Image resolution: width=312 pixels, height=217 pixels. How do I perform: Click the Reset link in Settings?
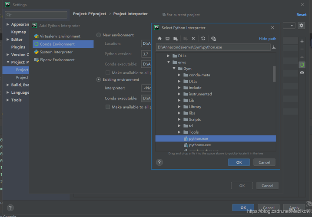(x=301, y=15)
